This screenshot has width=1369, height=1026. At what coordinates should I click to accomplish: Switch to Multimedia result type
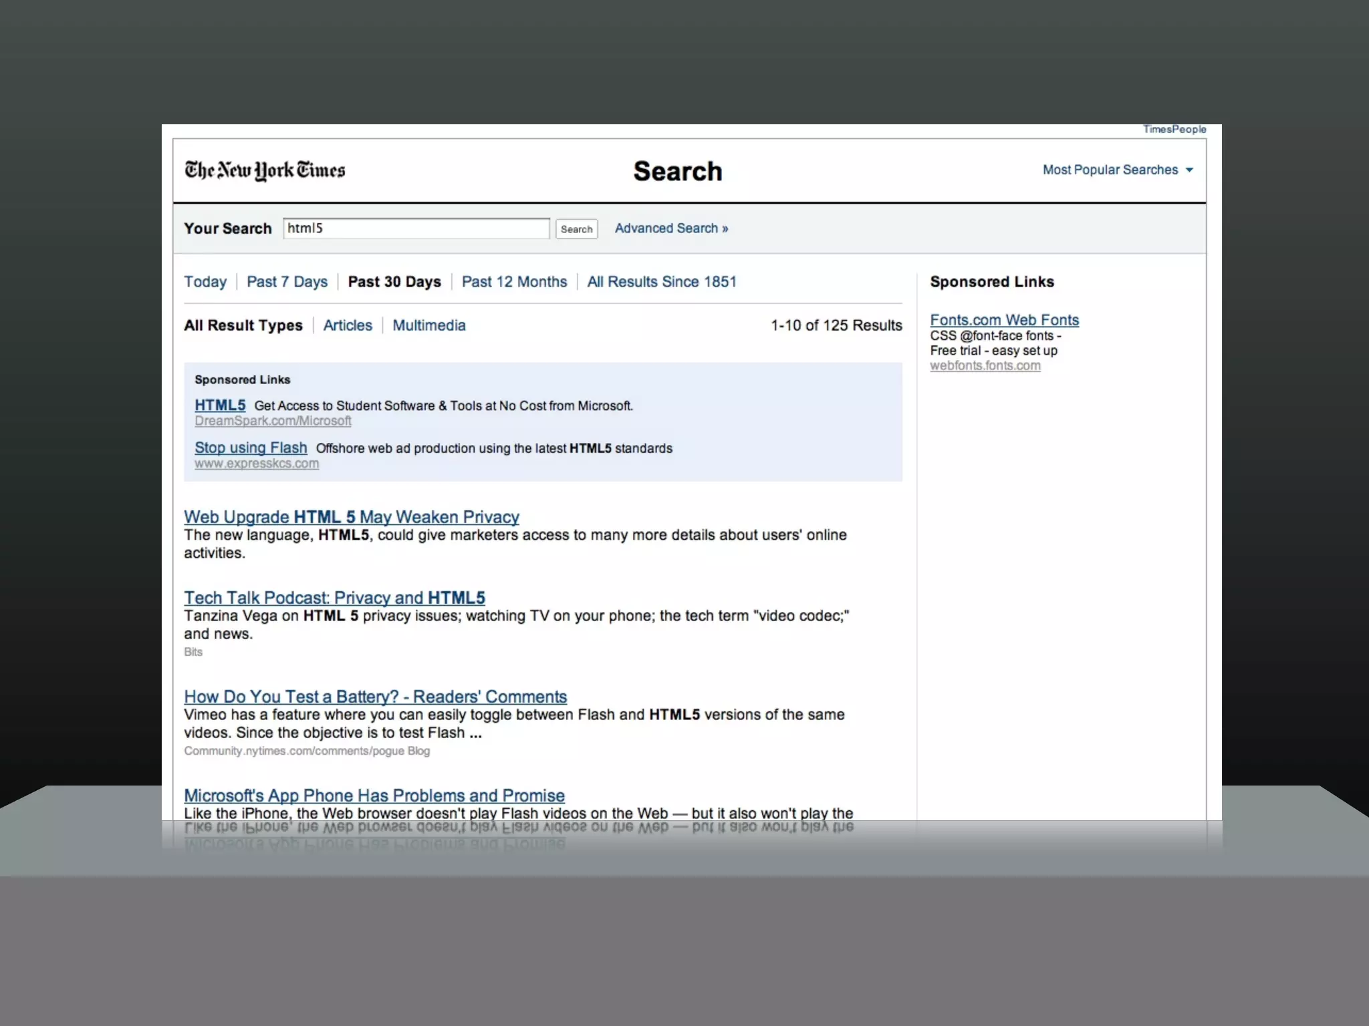pyautogui.click(x=428, y=325)
